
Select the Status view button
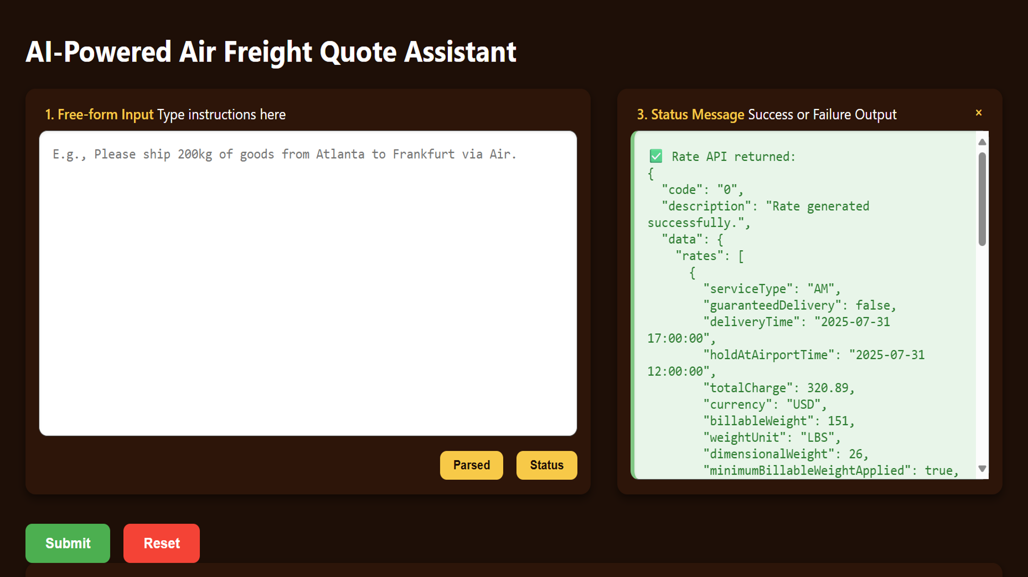(546, 465)
